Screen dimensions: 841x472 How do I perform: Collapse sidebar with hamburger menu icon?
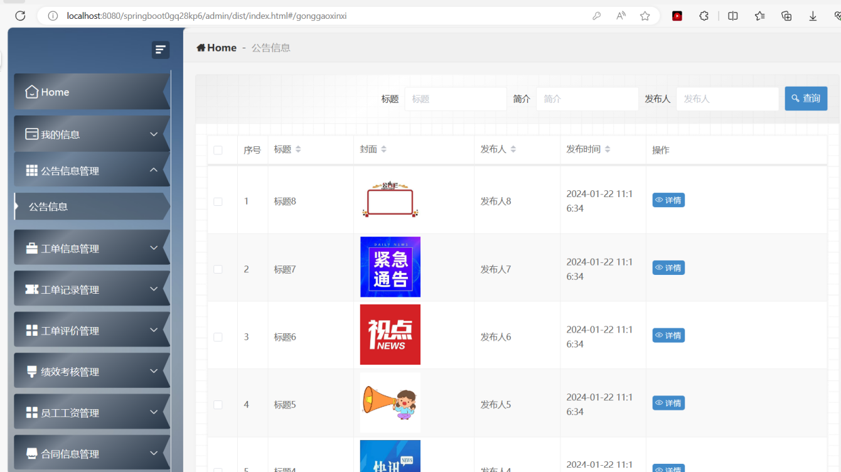click(161, 50)
